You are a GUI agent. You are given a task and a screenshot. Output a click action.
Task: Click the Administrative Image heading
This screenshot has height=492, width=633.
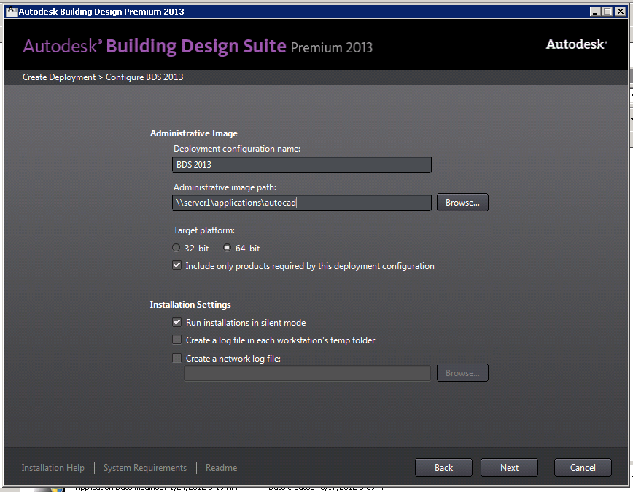point(194,133)
